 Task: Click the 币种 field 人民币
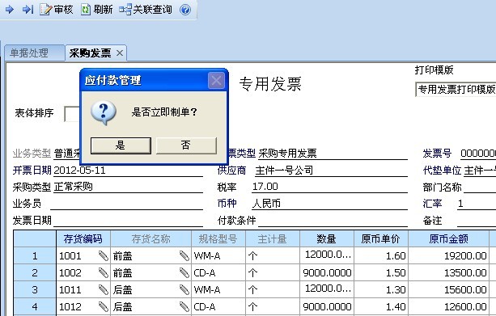329,203
